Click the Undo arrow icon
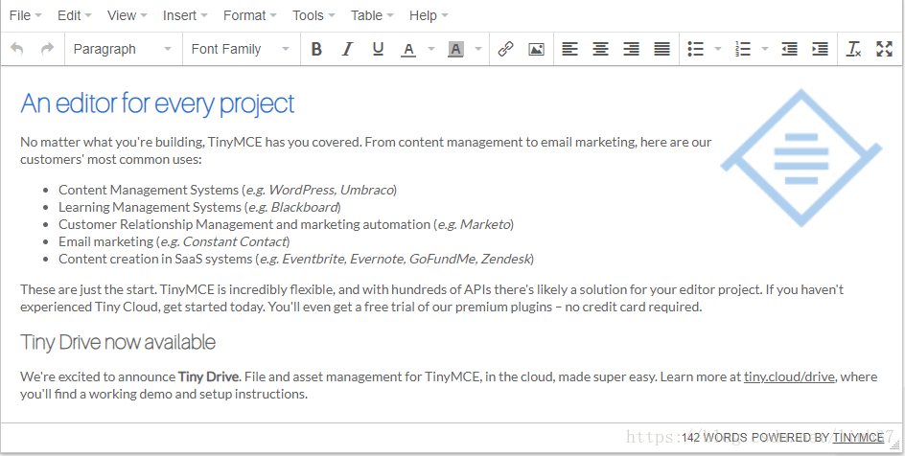 18,49
